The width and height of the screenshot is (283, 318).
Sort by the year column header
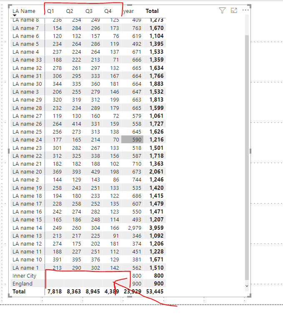(128, 11)
